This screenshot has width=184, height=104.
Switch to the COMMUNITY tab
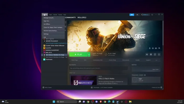point(70,18)
